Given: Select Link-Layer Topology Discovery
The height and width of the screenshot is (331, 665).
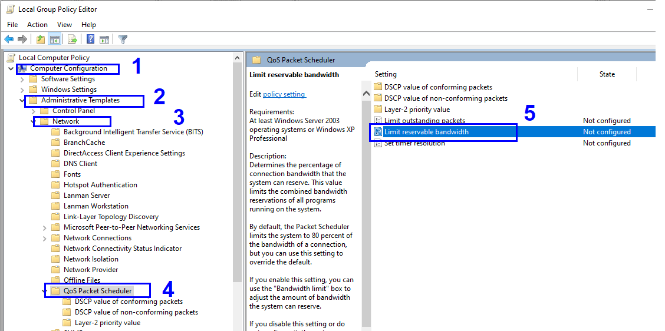Looking at the screenshot, I should 111,217.
